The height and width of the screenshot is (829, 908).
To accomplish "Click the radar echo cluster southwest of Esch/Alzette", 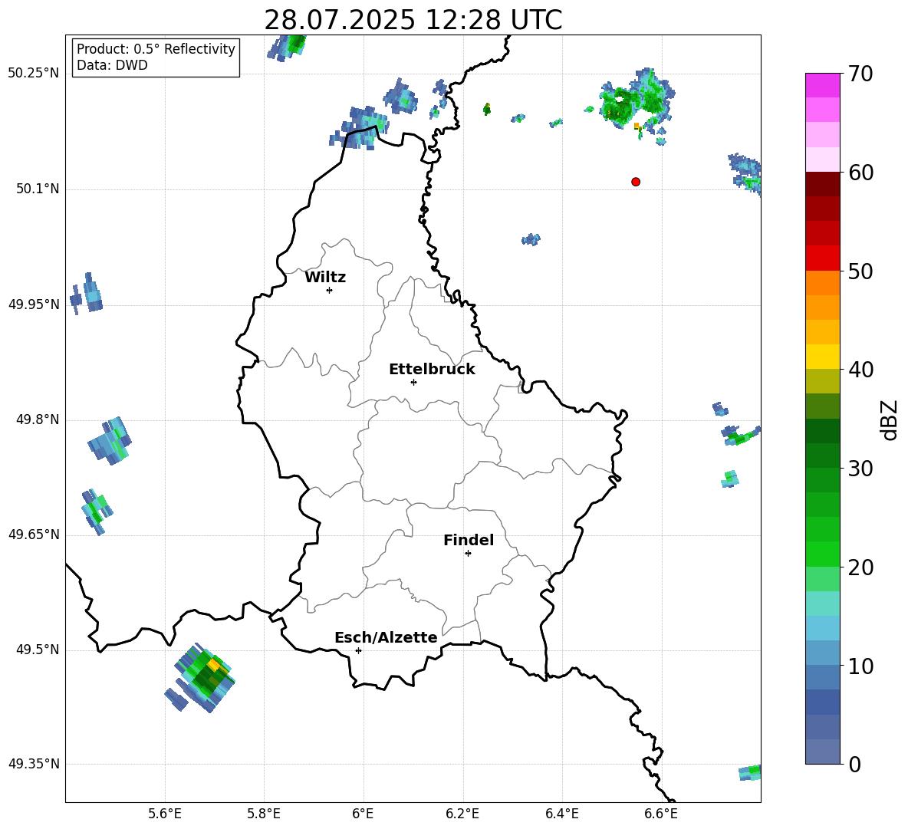I will (200, 677).
